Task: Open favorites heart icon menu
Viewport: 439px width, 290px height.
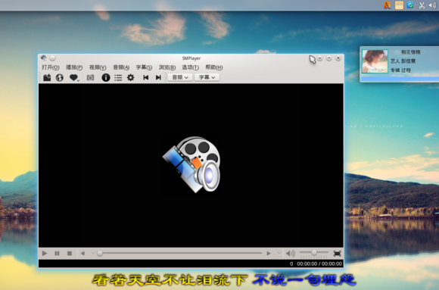Action: pyautogui.click(x=74, y=78)
